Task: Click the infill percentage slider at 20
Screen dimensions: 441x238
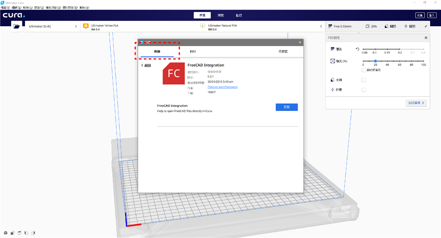Action: coord(376,61)
